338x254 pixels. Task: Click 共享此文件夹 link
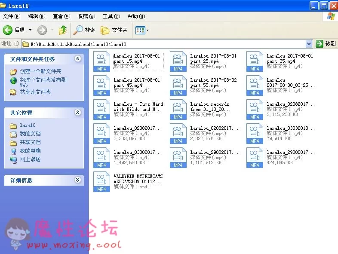point(35,92)
